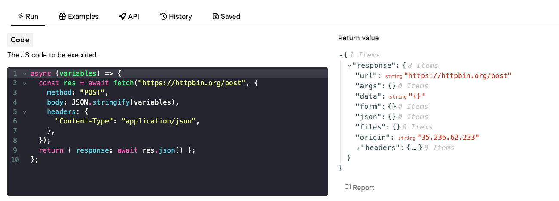Click the rocket icon beside API
559x201 pixels.
tap(122, 16)
